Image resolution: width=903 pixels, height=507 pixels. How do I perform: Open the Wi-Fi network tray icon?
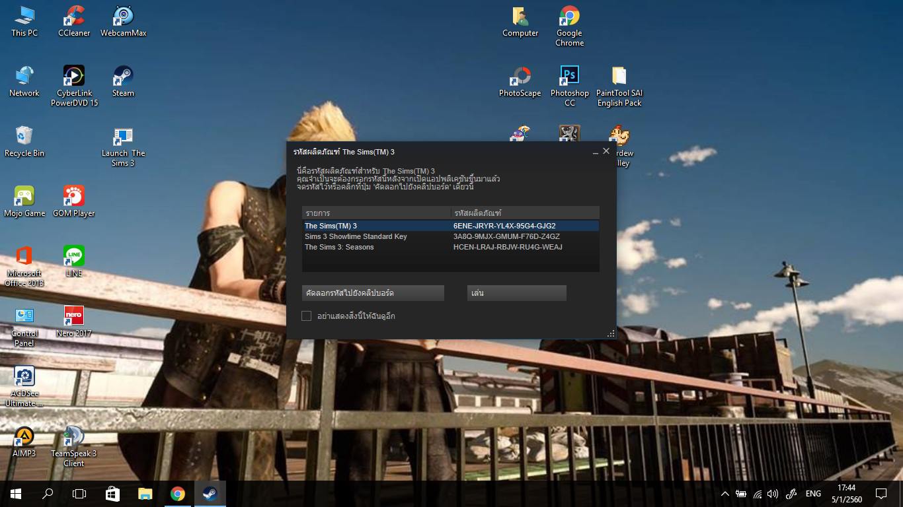pyautogui.click(x=758, y=494)
